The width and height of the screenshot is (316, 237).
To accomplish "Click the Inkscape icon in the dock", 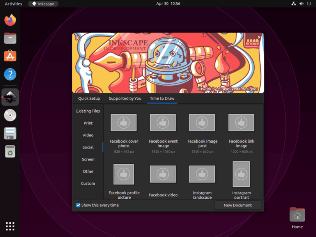I will [10, 97].
